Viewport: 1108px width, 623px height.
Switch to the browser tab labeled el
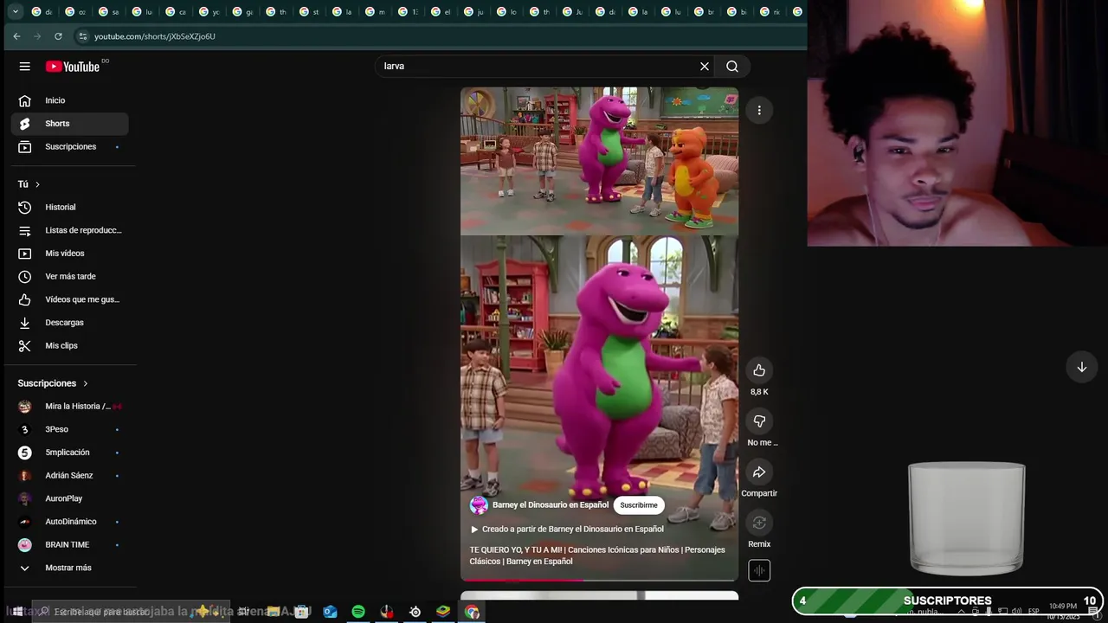[x=441, y=12]
